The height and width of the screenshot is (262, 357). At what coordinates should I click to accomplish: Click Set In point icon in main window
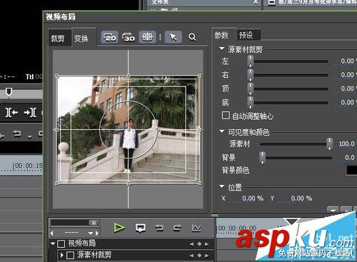coord(11,113)
